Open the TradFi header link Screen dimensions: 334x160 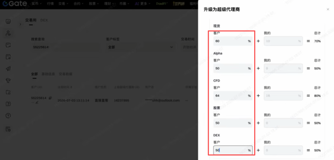[161, 4]
